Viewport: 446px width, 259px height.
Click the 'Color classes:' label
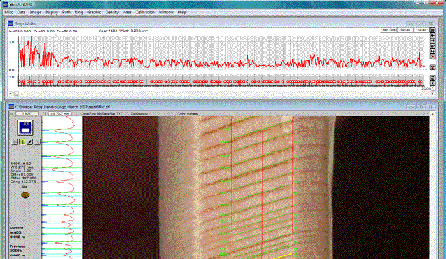click(x=188, y=114)
